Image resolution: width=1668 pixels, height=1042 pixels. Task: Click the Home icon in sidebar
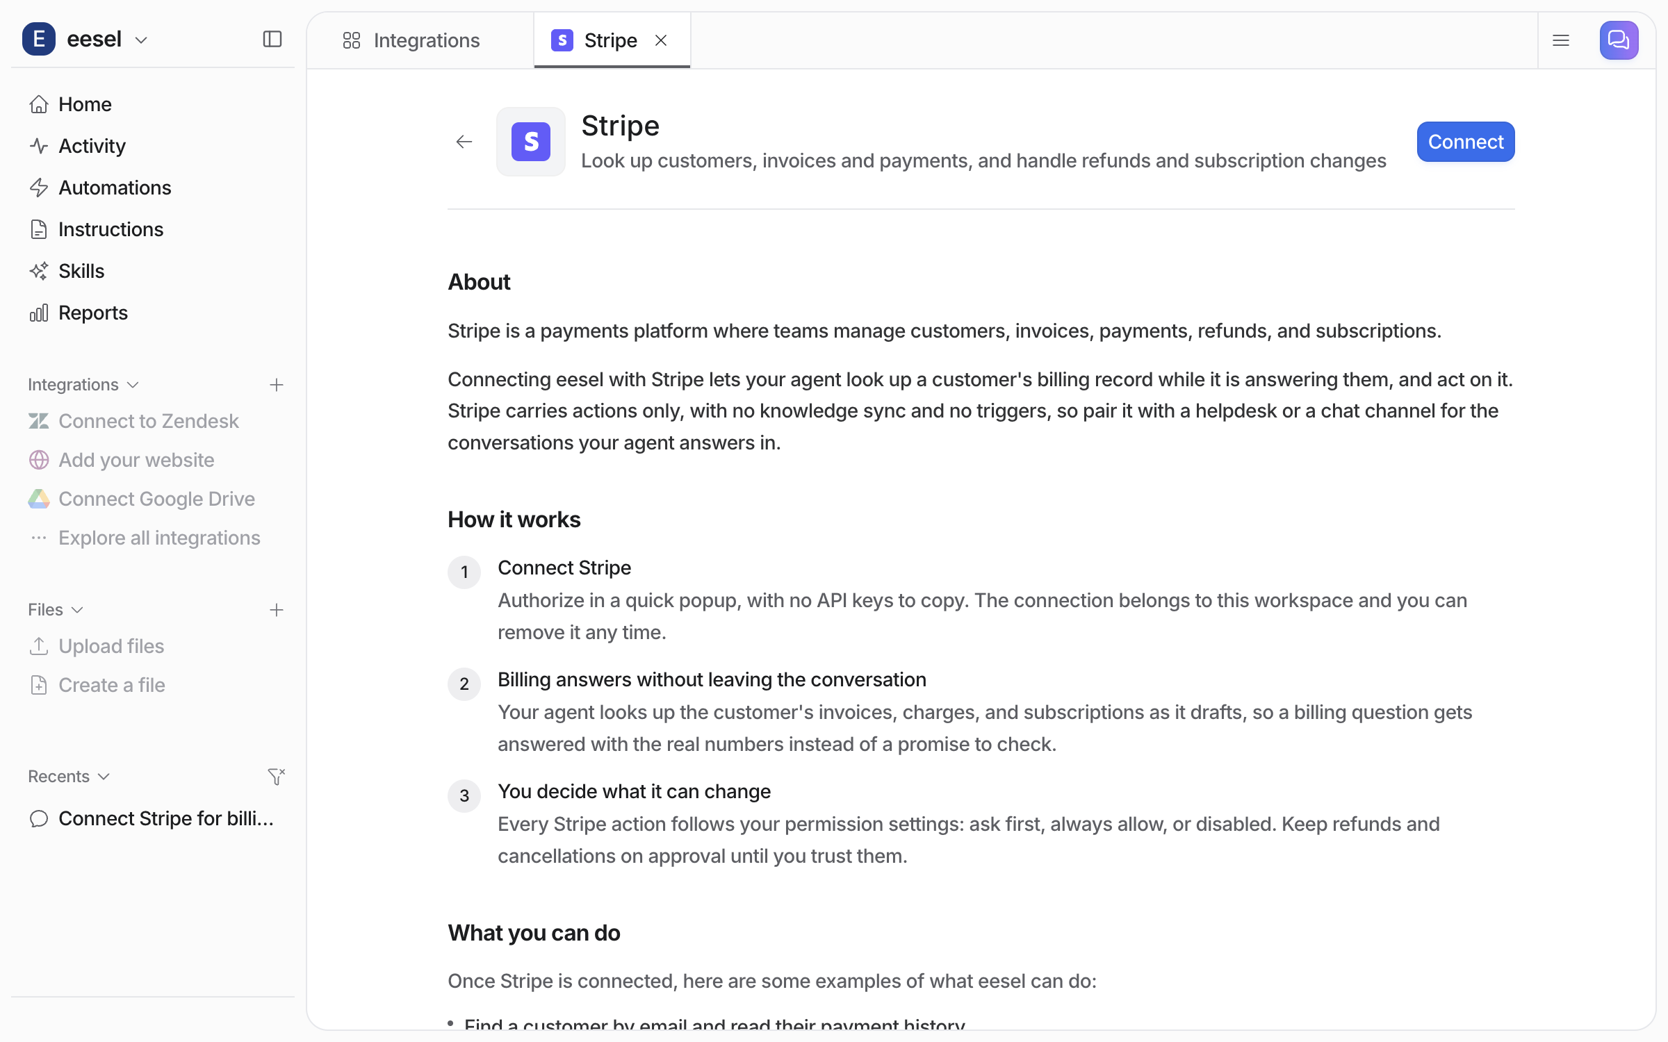[x=39, y=104]
